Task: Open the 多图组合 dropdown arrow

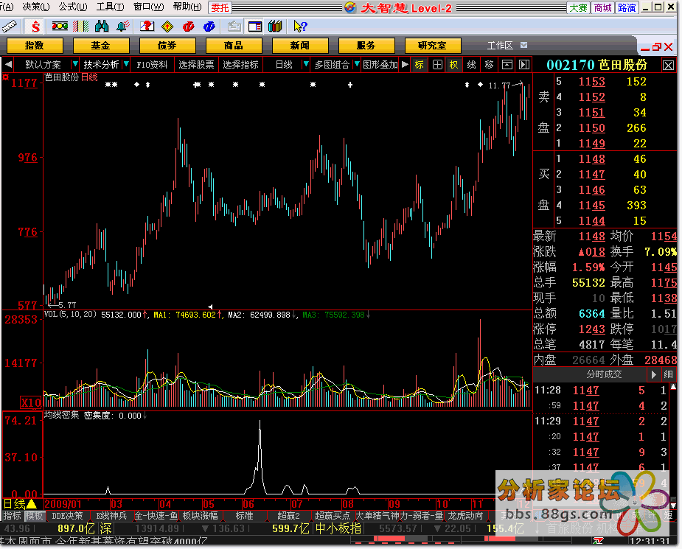Action: [x=357, y=65]
